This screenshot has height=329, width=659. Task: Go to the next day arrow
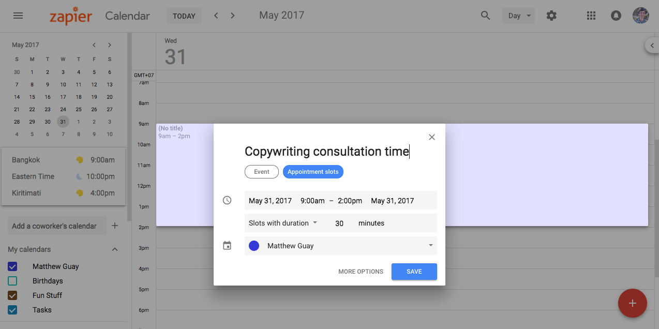click(233, 16)
